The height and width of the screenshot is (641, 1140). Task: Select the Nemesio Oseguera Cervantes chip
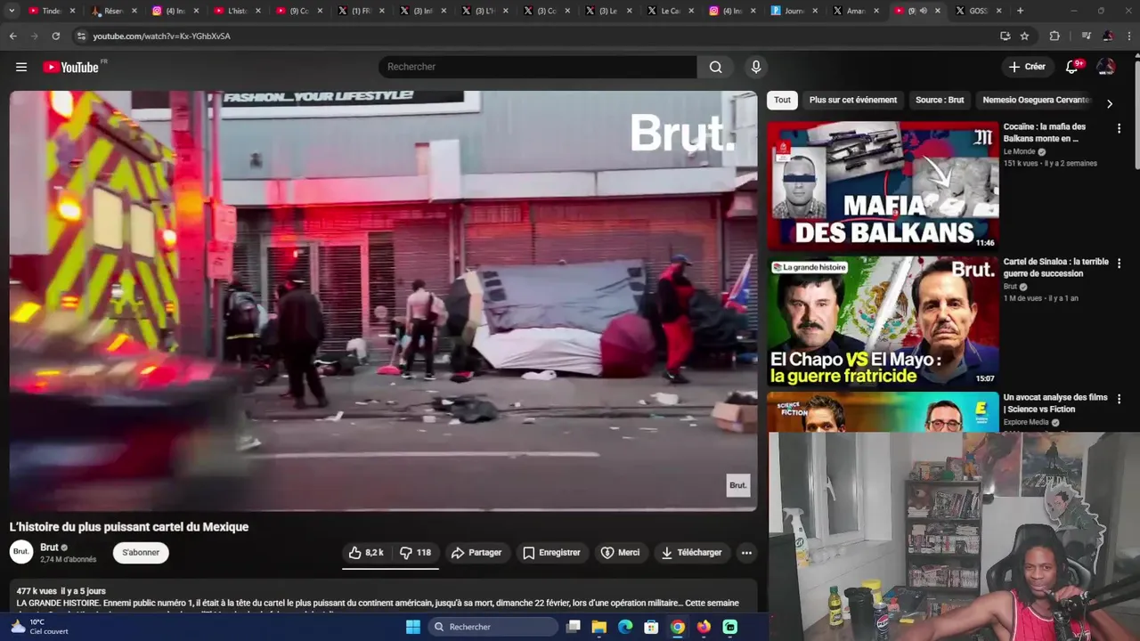[x=1037, y=100]
